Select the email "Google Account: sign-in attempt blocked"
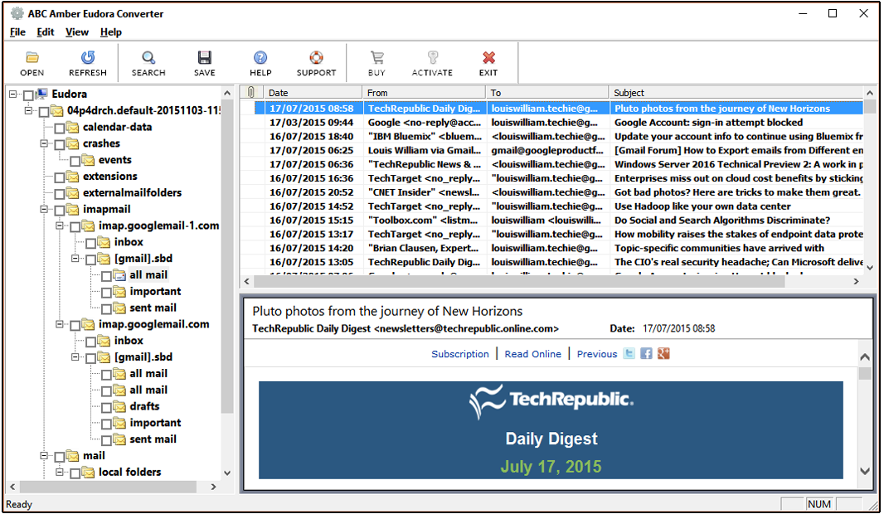 (551, 123)
